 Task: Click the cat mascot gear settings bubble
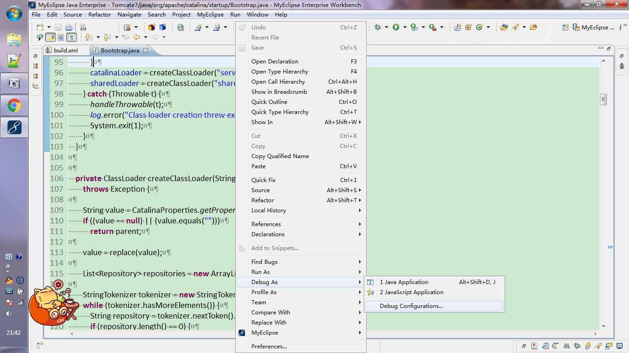[x=58, y=285]
